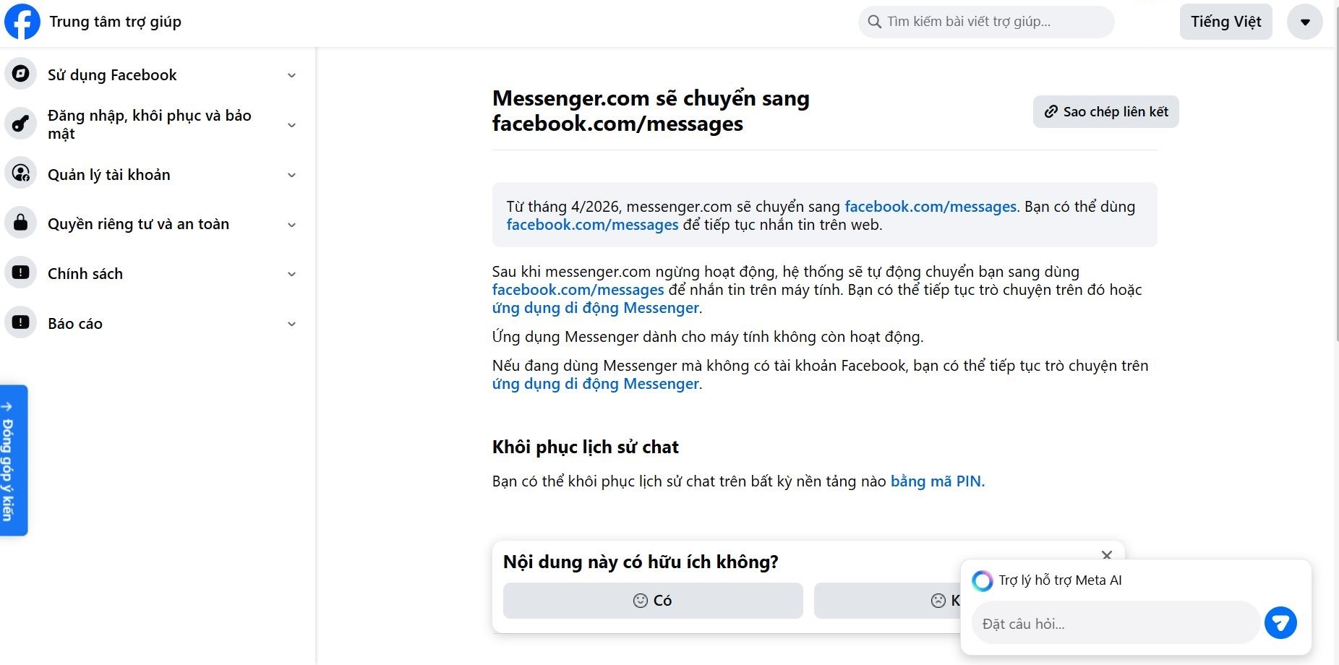Open the Chính sách menu item

pos(85,274)
